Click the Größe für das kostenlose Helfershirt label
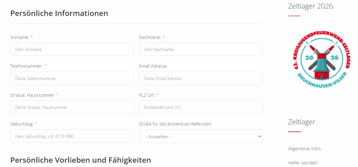 175,124
